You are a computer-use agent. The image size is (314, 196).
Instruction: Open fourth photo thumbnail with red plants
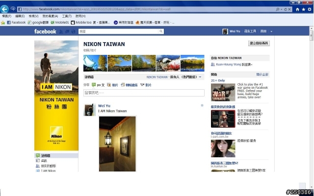tap(168, 63)
